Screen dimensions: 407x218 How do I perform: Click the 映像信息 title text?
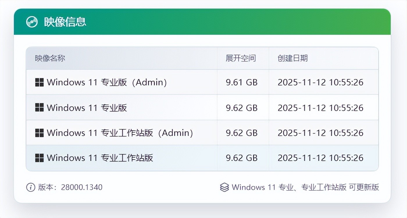64,22
